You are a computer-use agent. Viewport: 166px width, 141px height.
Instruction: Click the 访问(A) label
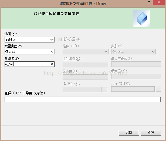click(11, 34)
